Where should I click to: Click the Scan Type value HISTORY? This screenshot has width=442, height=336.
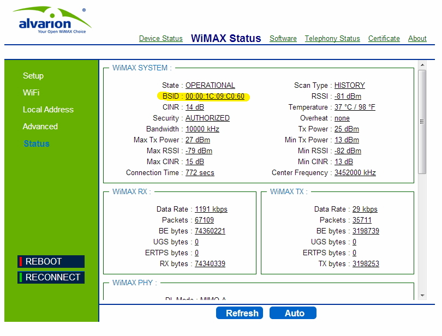click(x=350, y=85)
